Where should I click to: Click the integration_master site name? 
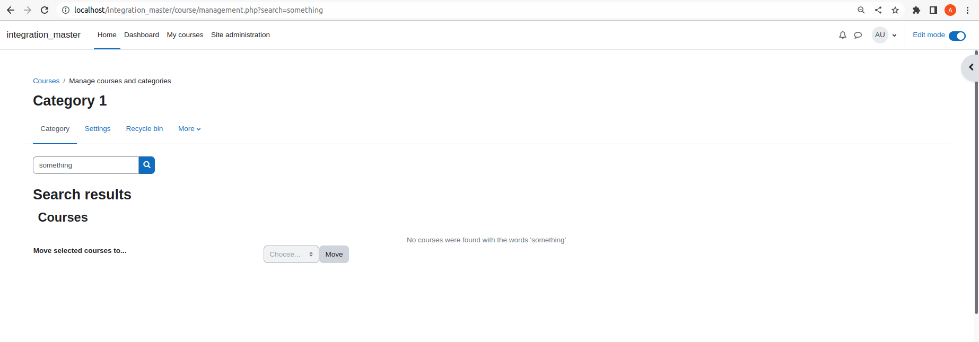click(43, 35)
